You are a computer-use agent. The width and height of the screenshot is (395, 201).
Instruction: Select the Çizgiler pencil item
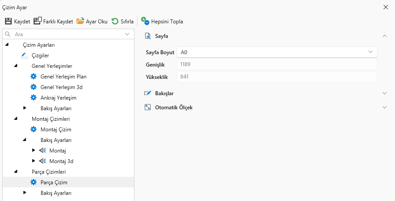pos(40,55)
